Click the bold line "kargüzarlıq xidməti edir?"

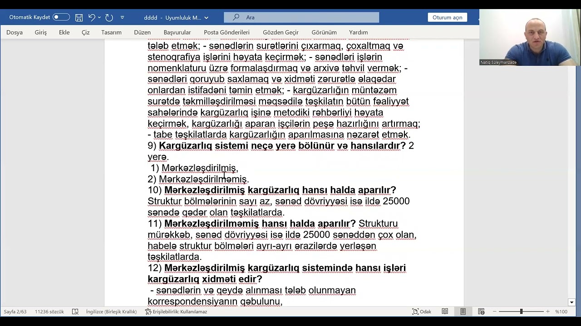(205, 279)
